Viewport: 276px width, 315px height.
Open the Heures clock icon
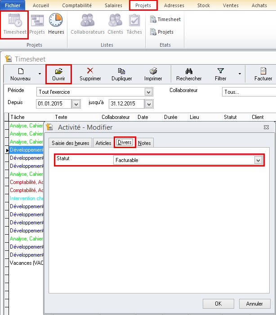pyautogui.click(x=56, y=24)
